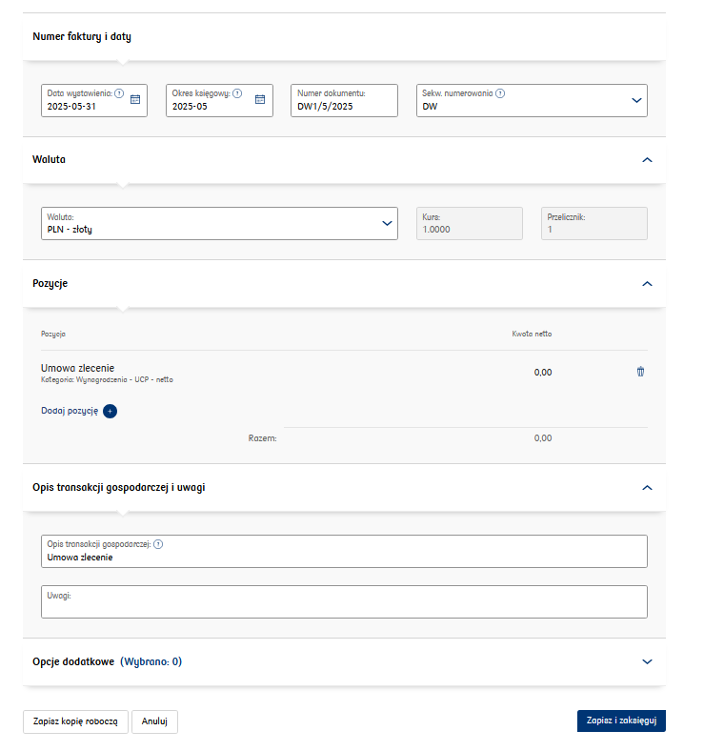Click the (Wybrano: 0) label
The image size is (704, 751).
tap(151, 662)
